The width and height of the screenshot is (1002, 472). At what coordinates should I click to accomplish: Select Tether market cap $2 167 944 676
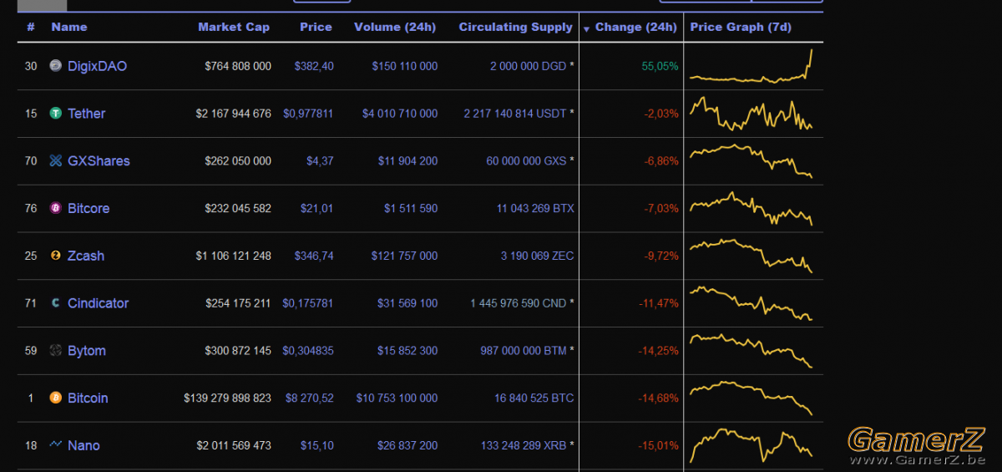[234, 114]
